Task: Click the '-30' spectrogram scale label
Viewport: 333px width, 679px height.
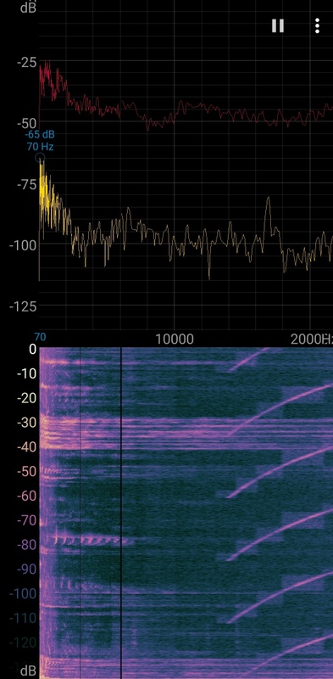Action: 27,423
